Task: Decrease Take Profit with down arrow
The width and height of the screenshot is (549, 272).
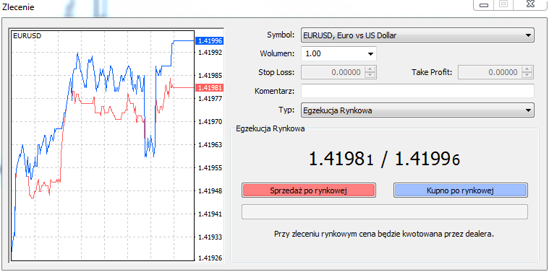Action: coord(527,76)
